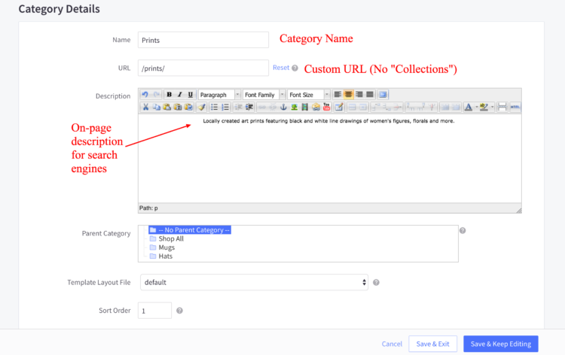
Task: Align text left
Action: (x=337, y=95)
